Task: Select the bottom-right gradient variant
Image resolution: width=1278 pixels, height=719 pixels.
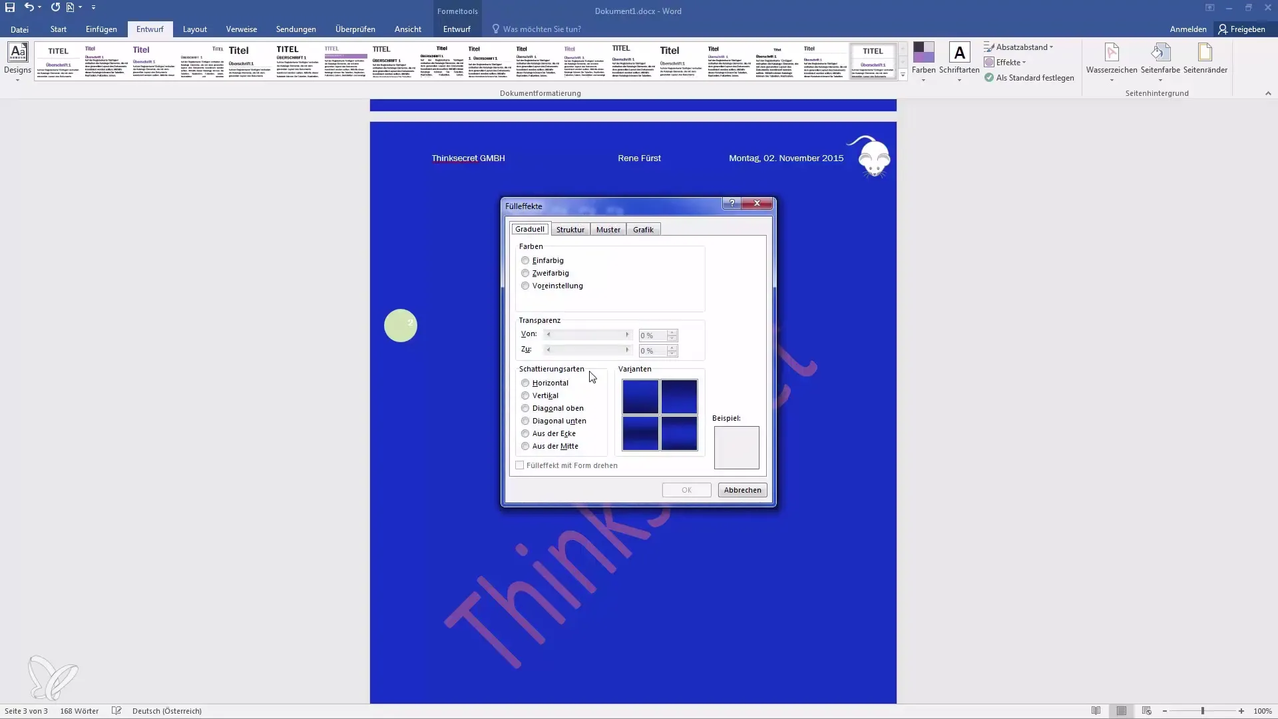Action: [x=680, y=433]
